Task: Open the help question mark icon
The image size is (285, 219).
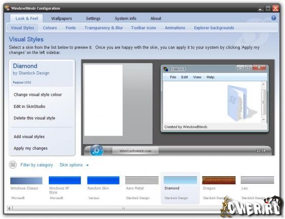Action: (274, 18)
